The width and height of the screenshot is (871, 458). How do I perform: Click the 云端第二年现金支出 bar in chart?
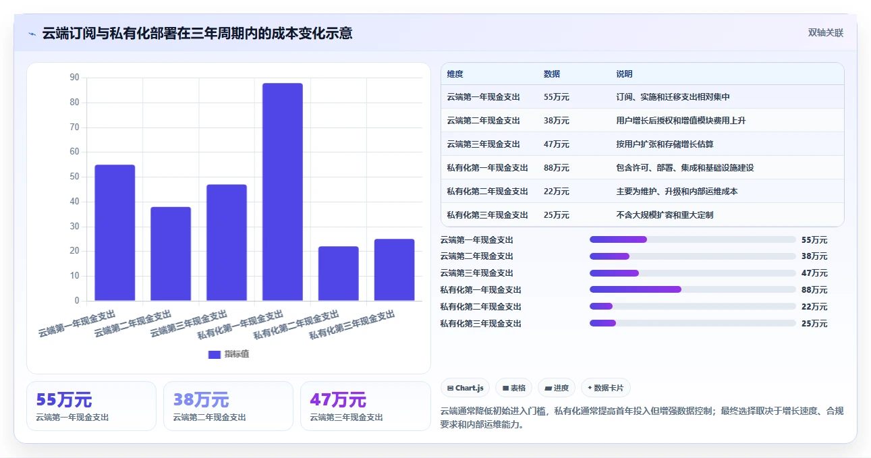[x=171, y=254]
